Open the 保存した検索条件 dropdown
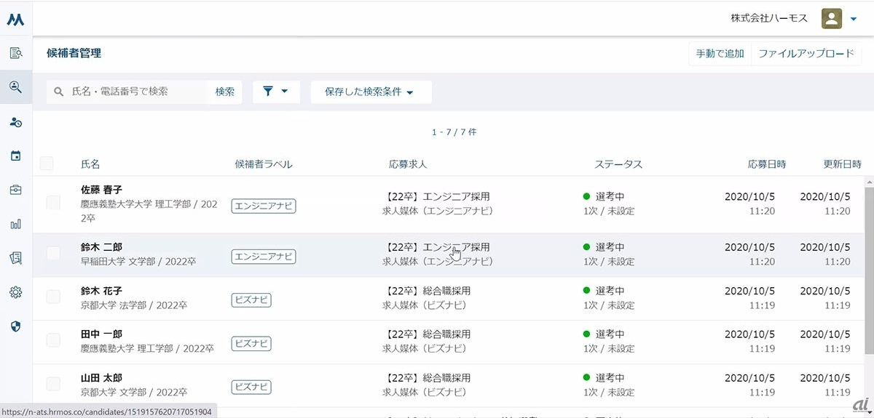The width and height of the screenshot is (874, 418). (x=370, y=92)
